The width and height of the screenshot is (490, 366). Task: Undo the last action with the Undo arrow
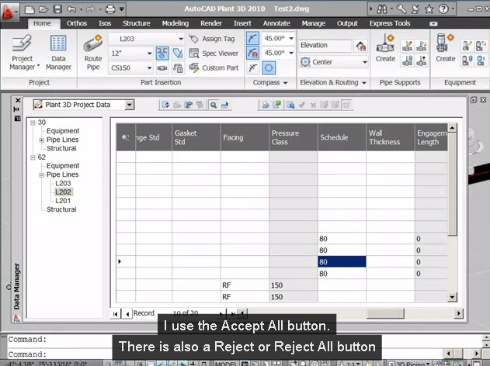click(71, 9)
